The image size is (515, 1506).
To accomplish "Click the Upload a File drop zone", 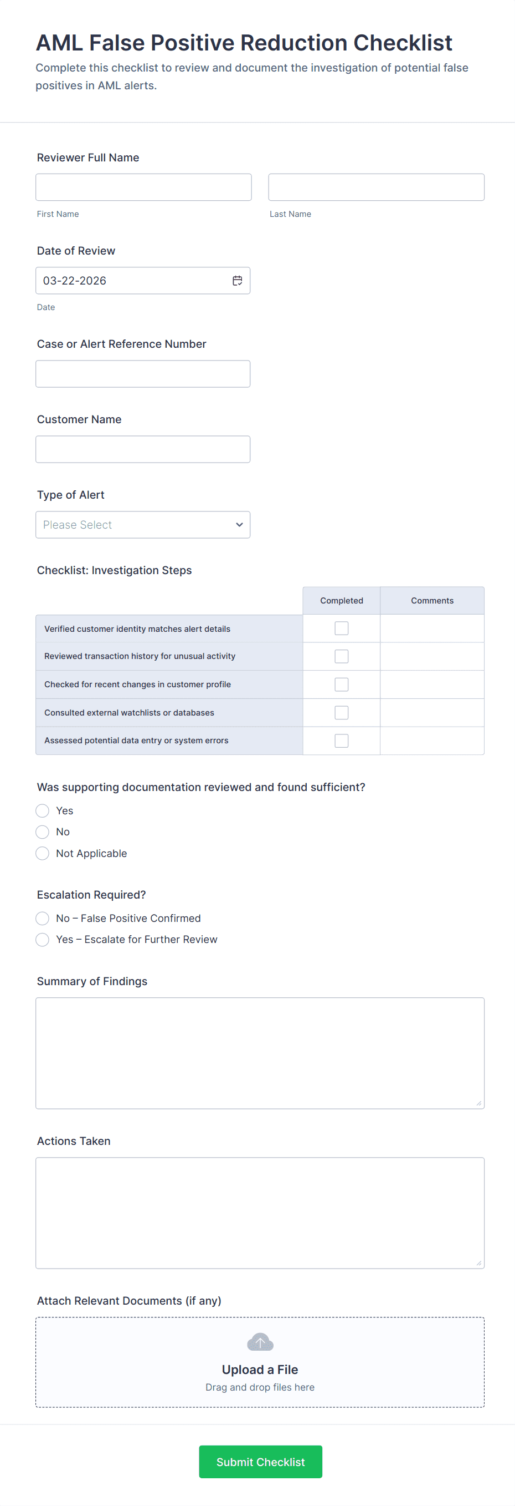I will [x=260, y=1362].
